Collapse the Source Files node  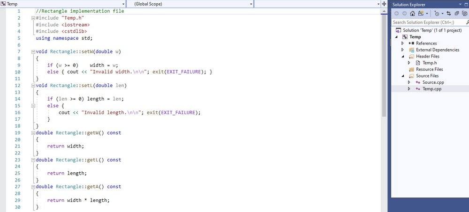[x=403, y=76]
